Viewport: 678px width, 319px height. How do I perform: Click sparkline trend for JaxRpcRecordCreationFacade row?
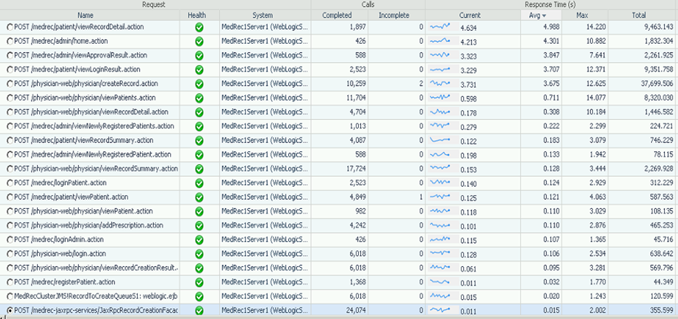click(443, 311)
